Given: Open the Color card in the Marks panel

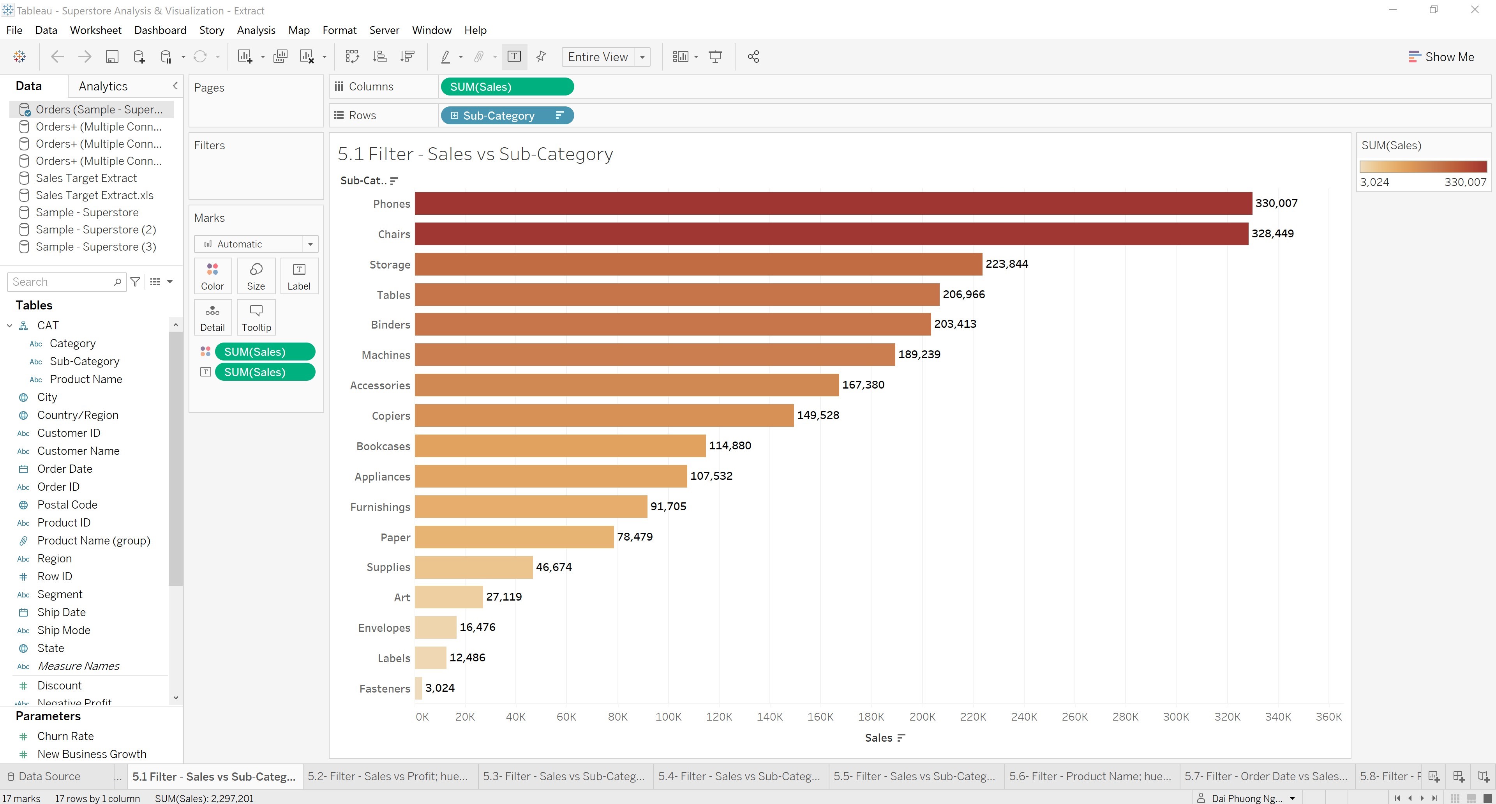Looking at the screenshot, I should coord(213,276).
